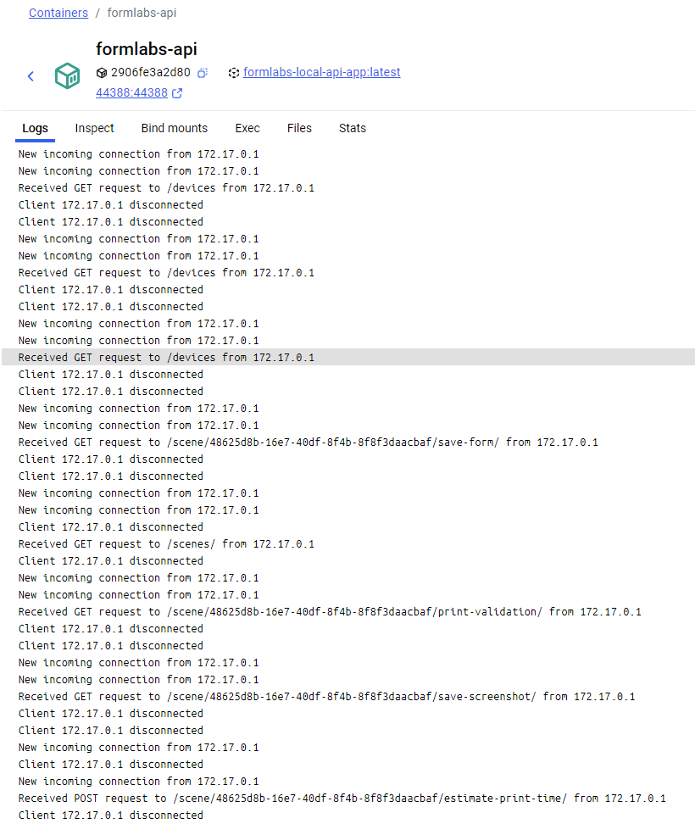Open the Exec tab
Image resolution: width=695 pixels, height=835 pixels.
(247, 128)
